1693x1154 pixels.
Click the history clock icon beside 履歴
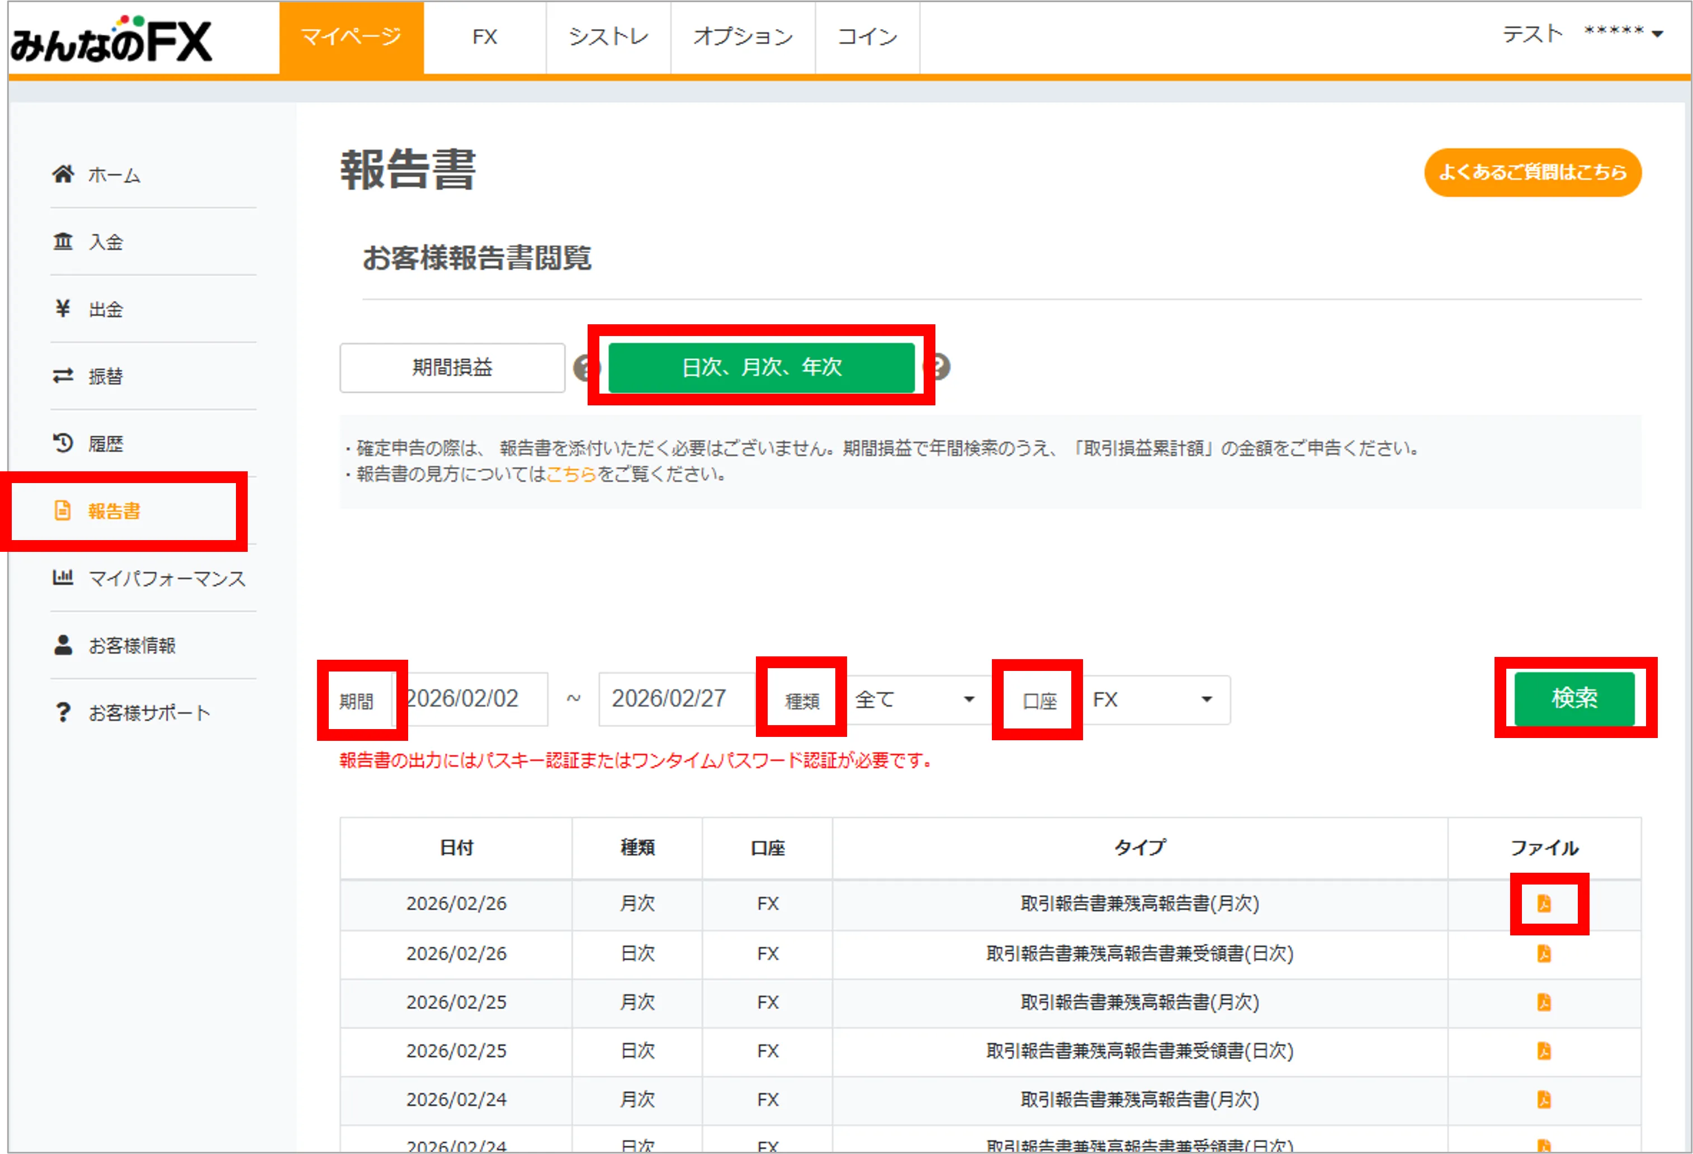pyautogui.click(x=63, y=443)
